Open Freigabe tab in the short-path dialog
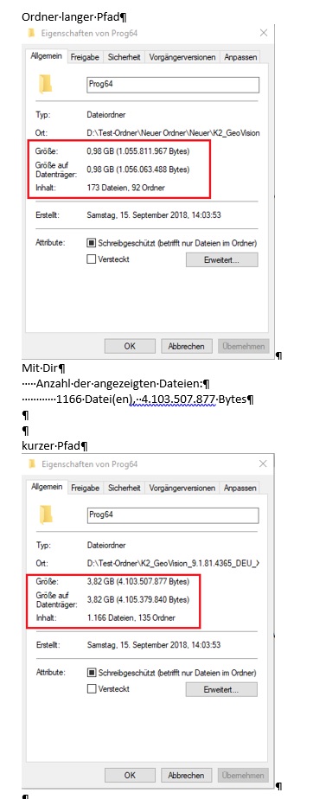Viewport: 313px width, 799px height. point(85,489)
